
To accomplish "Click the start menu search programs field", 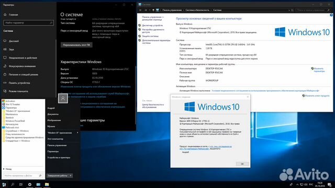I will click(x=23, y=175).
